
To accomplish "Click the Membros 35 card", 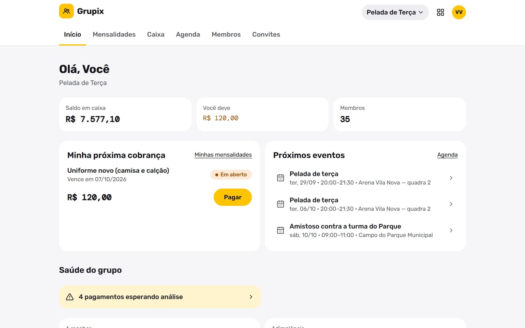I will tap(400, 114).
